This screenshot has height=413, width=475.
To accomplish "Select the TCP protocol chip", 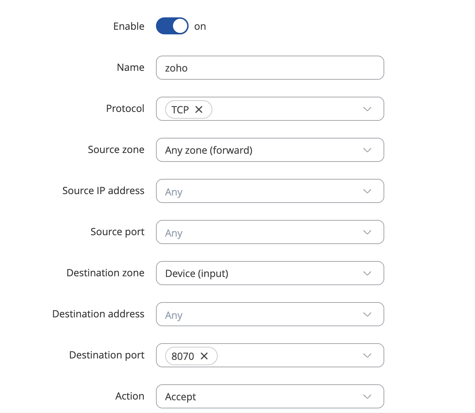I will [x=180, y=109].
